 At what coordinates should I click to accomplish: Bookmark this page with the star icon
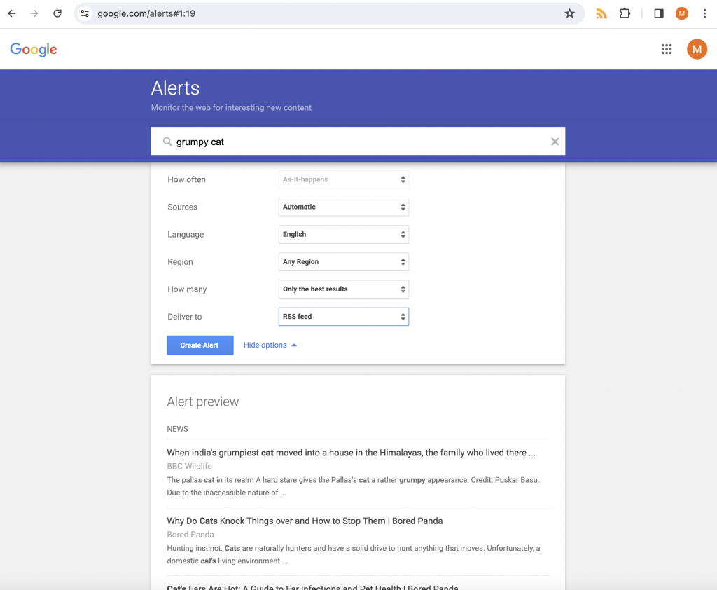[x=569, y=13]
